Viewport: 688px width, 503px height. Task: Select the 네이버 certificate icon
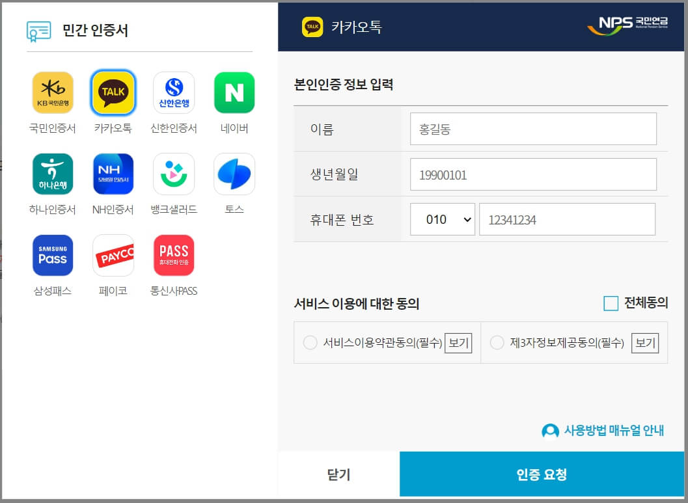(x=234, y=92)
